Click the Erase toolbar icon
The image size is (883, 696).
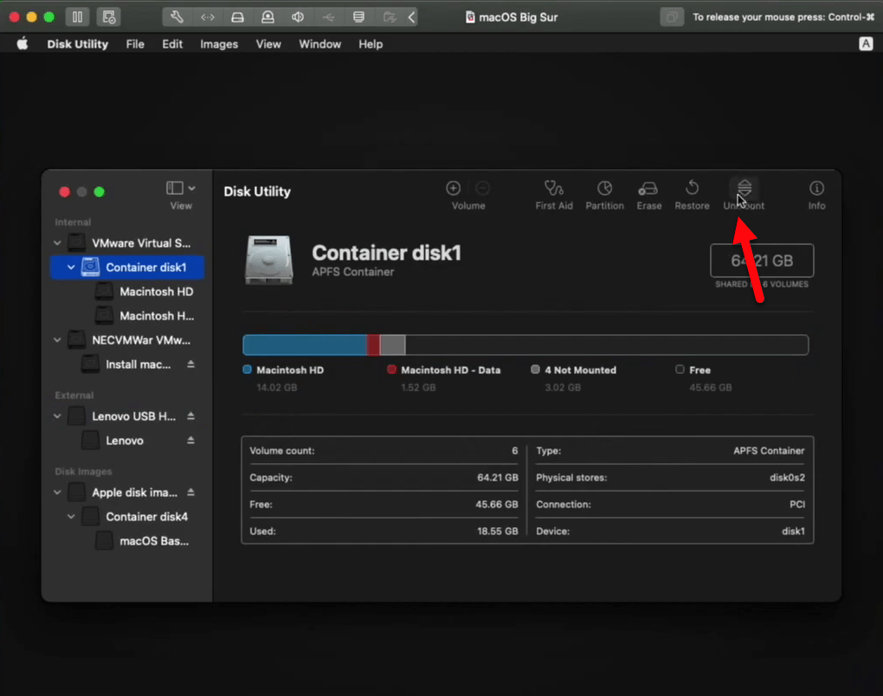pyautogui.click(x=648, y=188)
